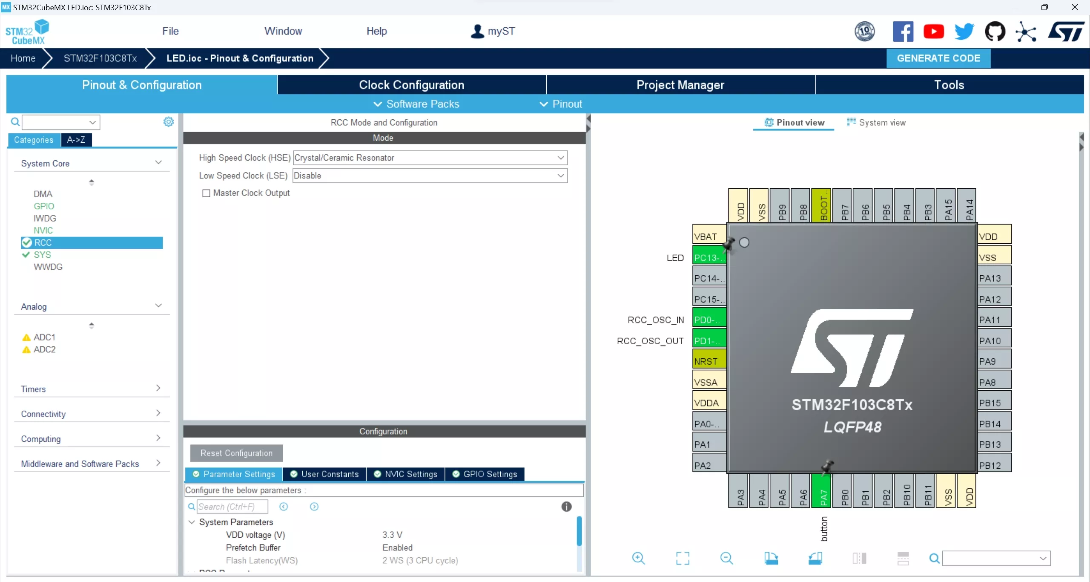Viewport: 1090px width, 582px height.
Task: Switch to System view
Action: [876, 123]
